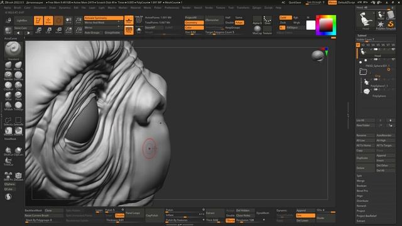402x226 pixels.
Task: Toggle Persp perspective view
Action: click(129, 30)
